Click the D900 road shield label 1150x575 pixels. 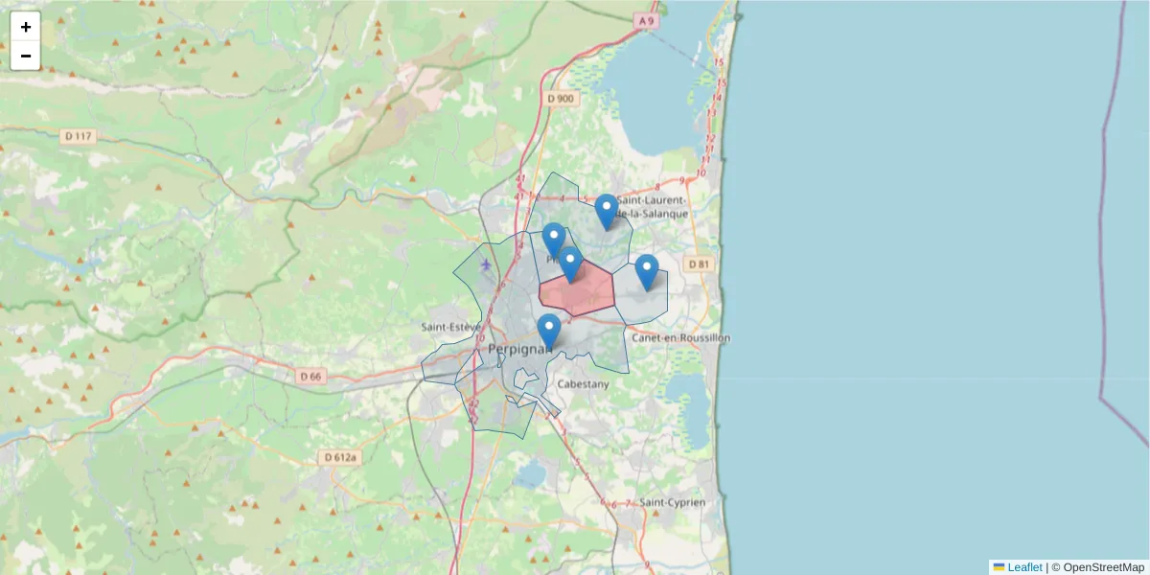560,97
